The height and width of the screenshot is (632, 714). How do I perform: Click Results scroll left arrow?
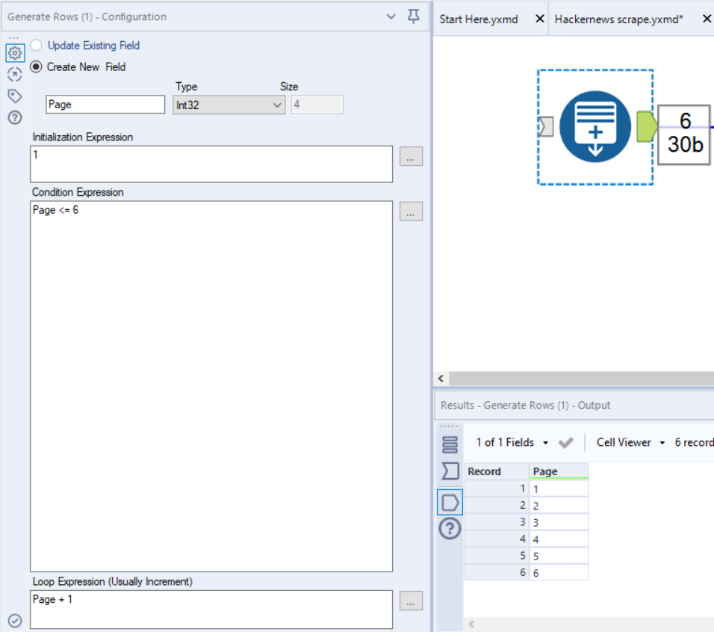pyautogui.click(x=472, y=625)
